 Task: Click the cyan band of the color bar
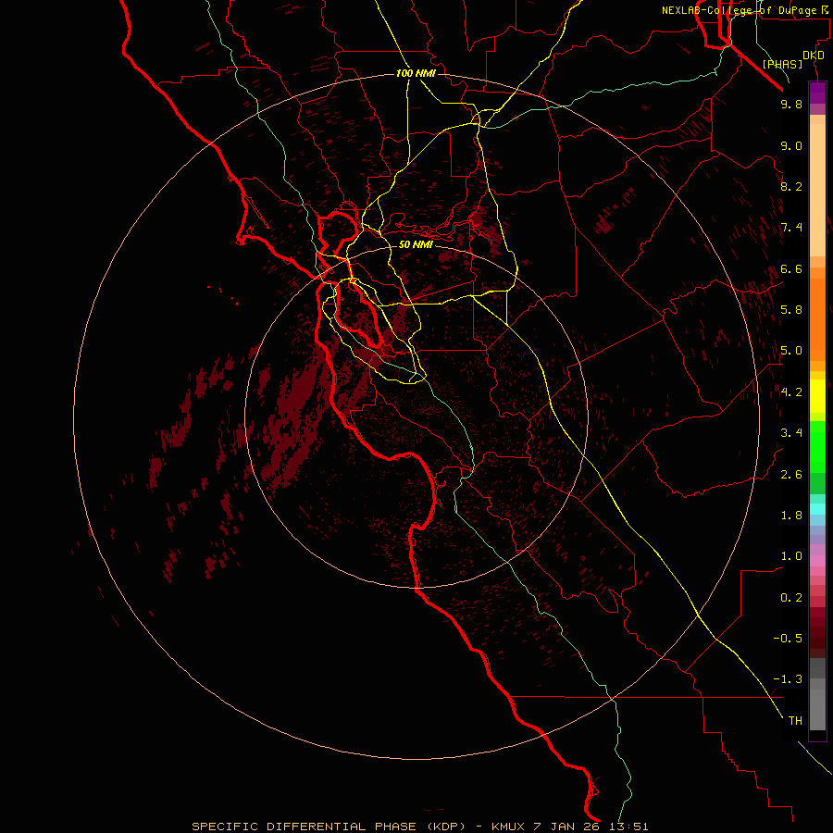(x=817, y=508)
